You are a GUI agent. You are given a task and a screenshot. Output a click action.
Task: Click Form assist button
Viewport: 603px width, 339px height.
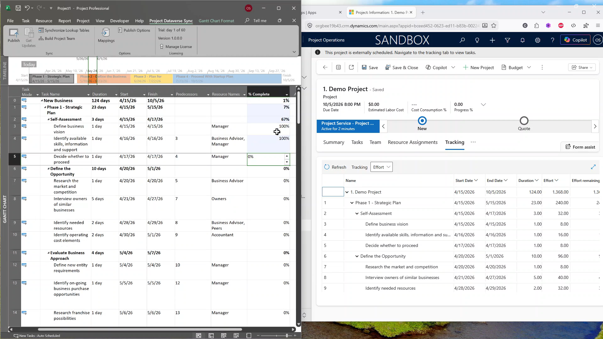(x=580, y=147)
